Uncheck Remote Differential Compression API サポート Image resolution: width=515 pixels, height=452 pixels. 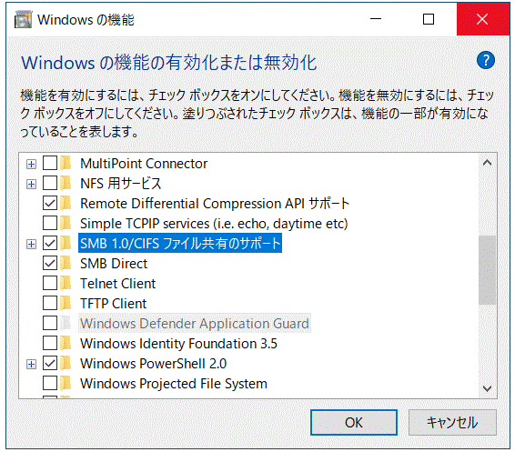(50, 203)
